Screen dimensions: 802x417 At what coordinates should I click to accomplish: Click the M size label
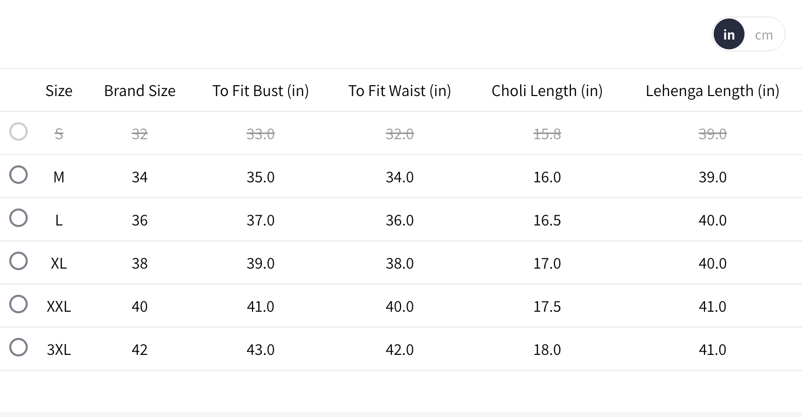click(x=59, y=177)
